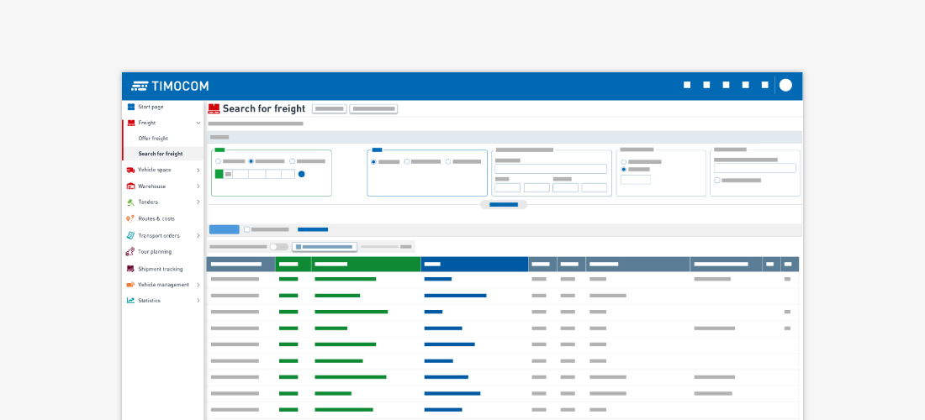This screenshot has width=925, height=420.
Task: Click the Statistics chart icon
Action: coord(130,301)
